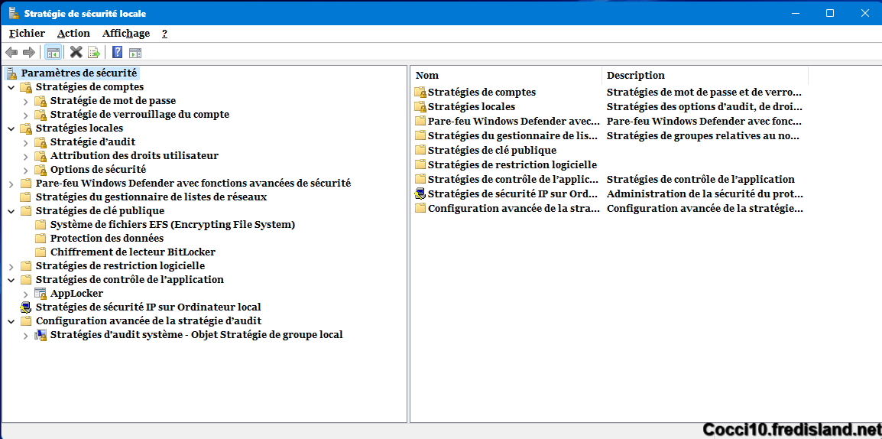The height and width of the screenshot is (439, 882).
Task: Sort list by the Nom column header
Action: 506,76
